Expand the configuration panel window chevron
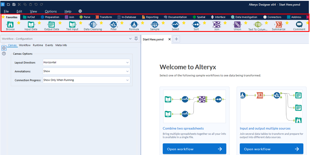310x155 pixels. (x=130, y=39)
